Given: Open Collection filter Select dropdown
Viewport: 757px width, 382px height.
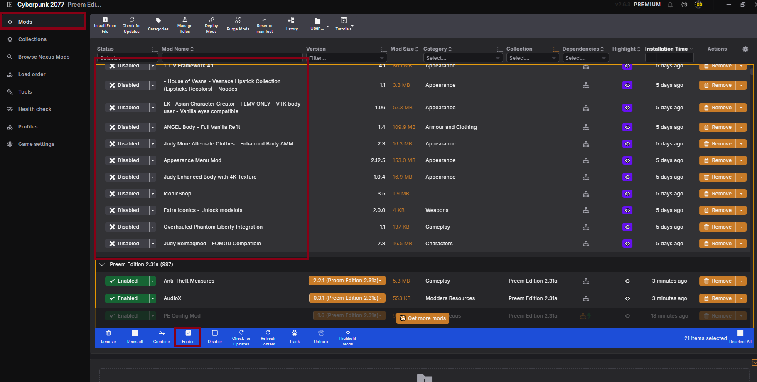Looking at the screenshot, I should [533, 58].
